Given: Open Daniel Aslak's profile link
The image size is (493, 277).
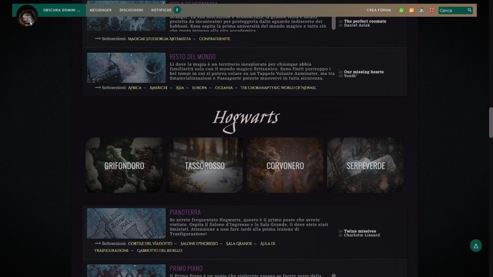Looking at the screenshot, I should click(357, 25).
